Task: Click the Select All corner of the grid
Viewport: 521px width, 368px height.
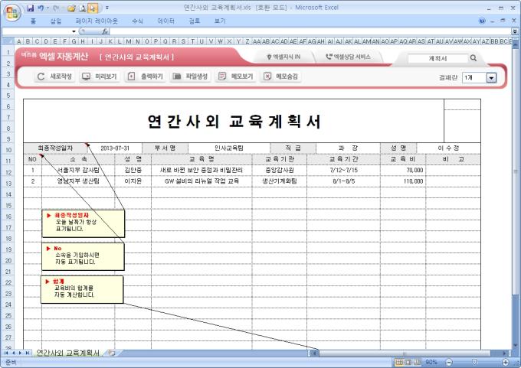Action: pos(8,41)
